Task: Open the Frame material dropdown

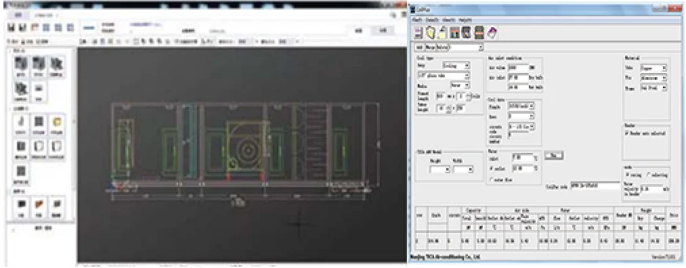Action: pyautogui.click(x=653, y=88)
